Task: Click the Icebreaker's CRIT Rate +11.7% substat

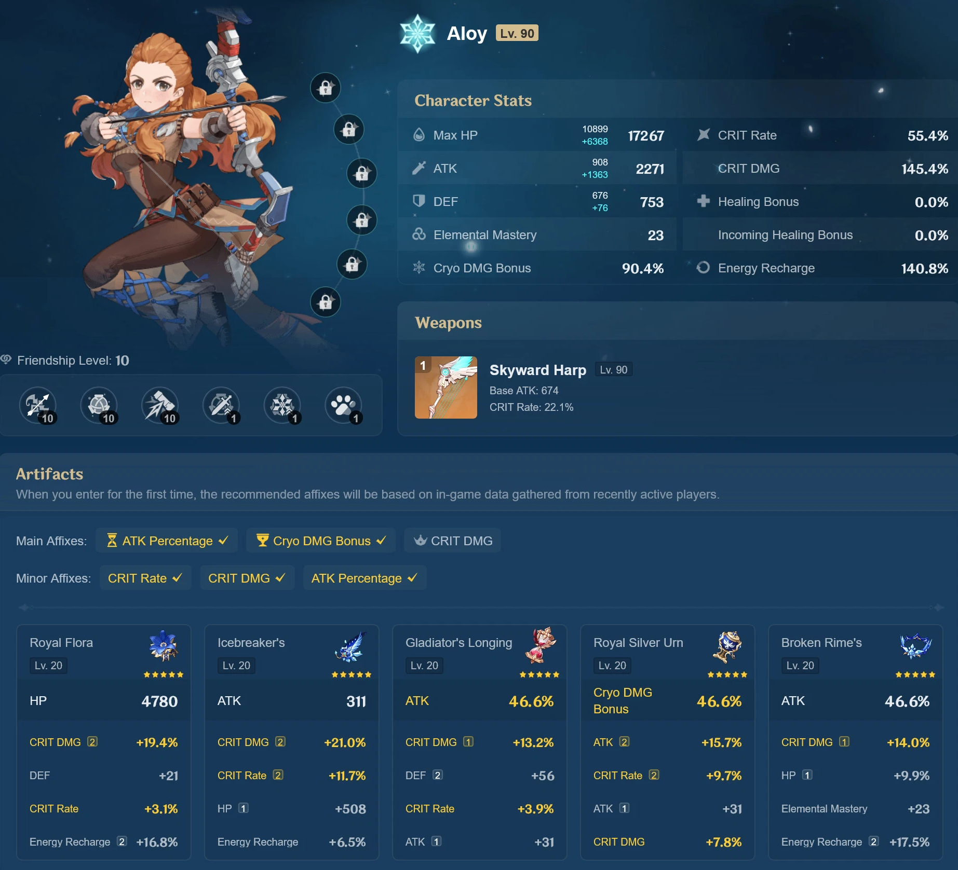Action: coord(292,776)
